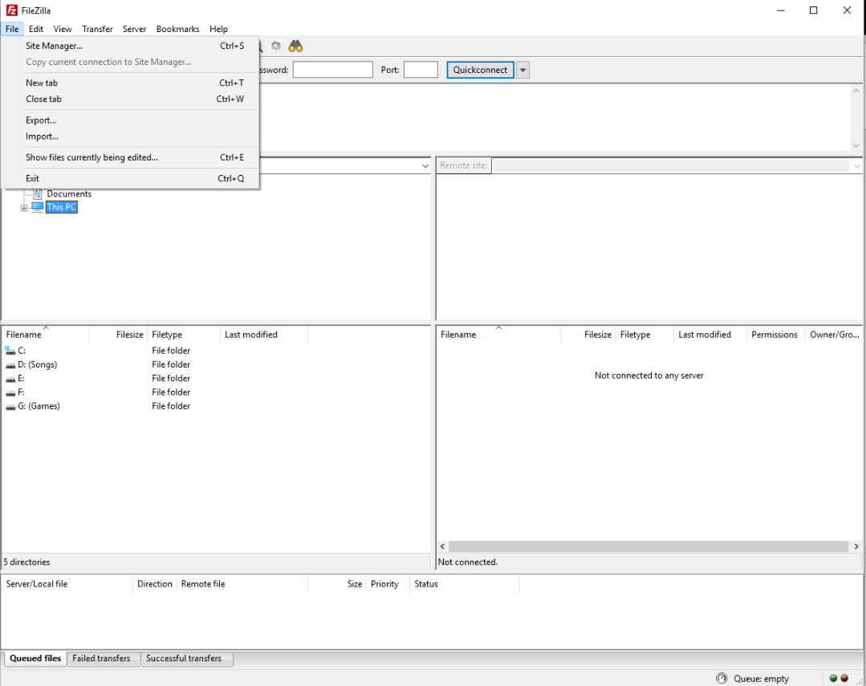Choose Site Manager from the File menu

coord(54,46)
